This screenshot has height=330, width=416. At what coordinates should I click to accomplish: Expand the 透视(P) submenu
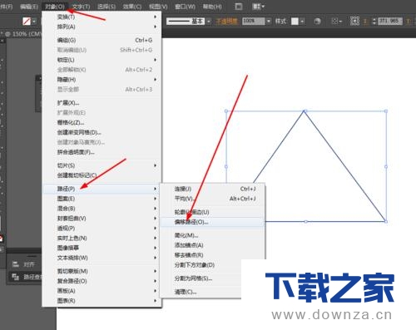[102, 229]
